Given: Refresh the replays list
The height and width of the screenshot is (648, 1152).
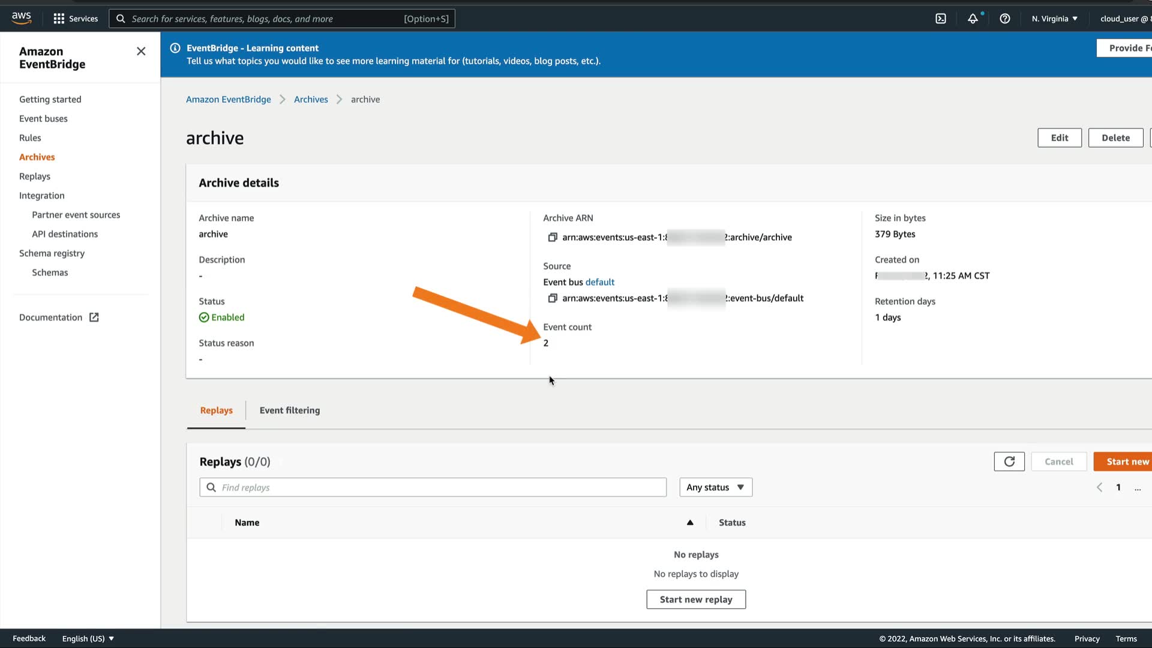Looking at the screenshot, I should 1009,461.
